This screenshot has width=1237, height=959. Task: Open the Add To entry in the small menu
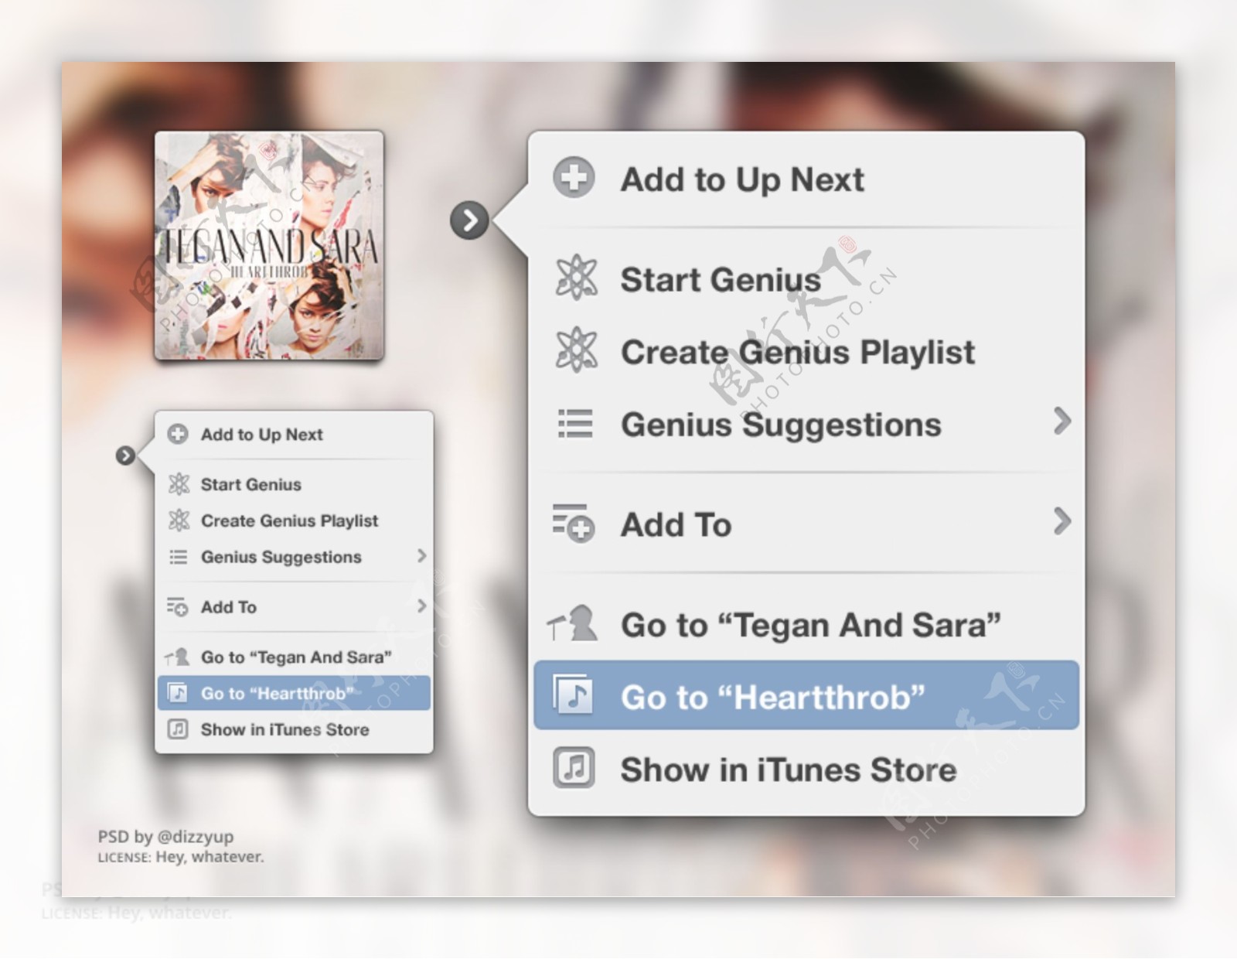coord(295,607)
